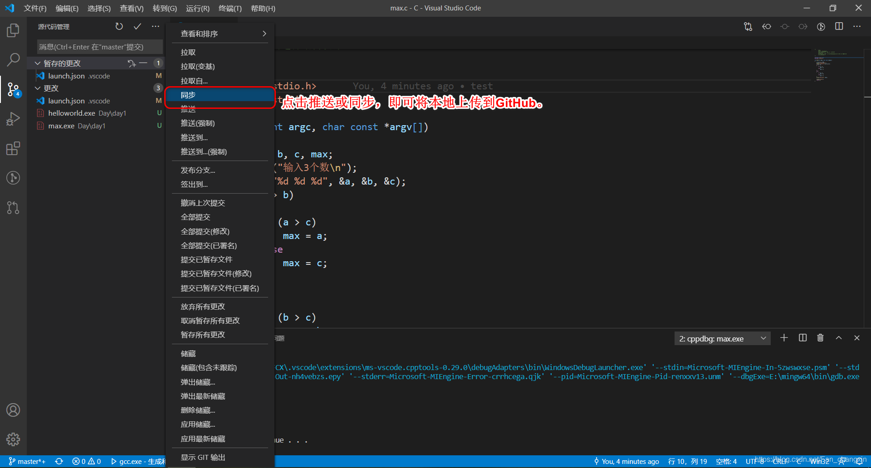Click the errors and warnings status indicator
The height and width of the screenshot is (468, 871).
tap(86, 461)
